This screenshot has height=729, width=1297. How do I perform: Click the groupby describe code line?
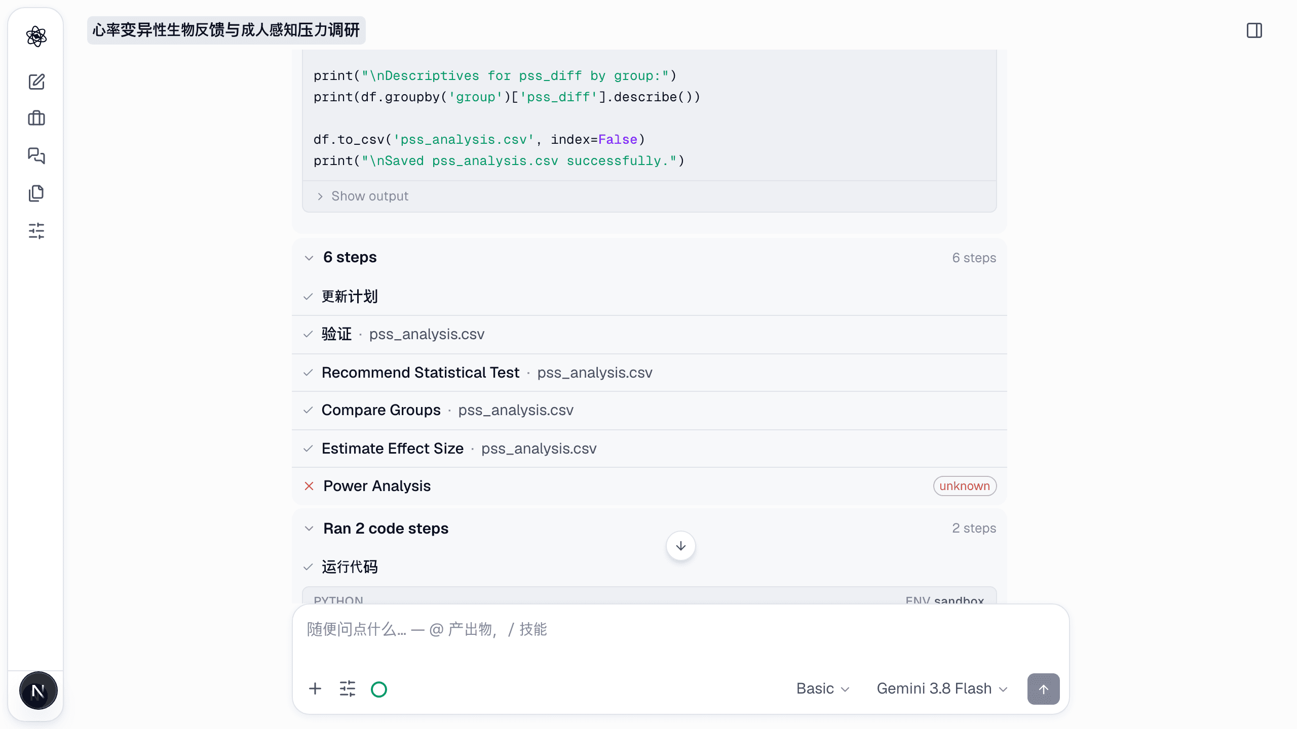point(507,97)
